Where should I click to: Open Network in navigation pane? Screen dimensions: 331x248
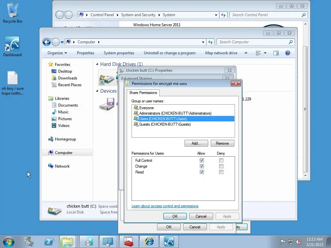click(62, 166)
